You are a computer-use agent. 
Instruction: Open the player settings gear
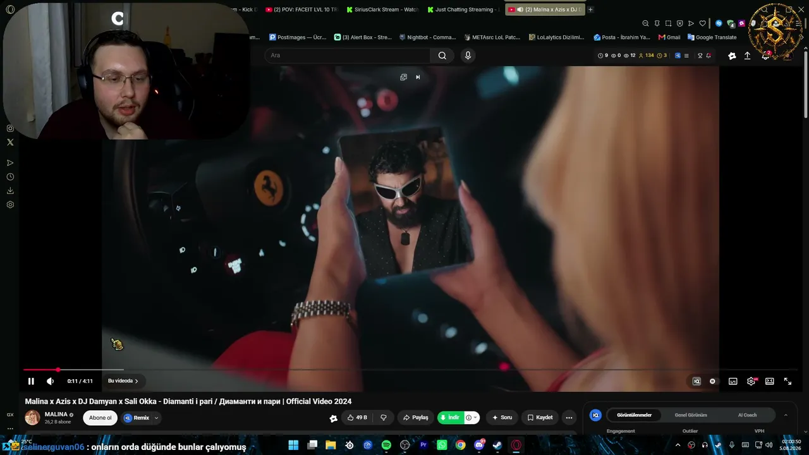coord(751,381)
